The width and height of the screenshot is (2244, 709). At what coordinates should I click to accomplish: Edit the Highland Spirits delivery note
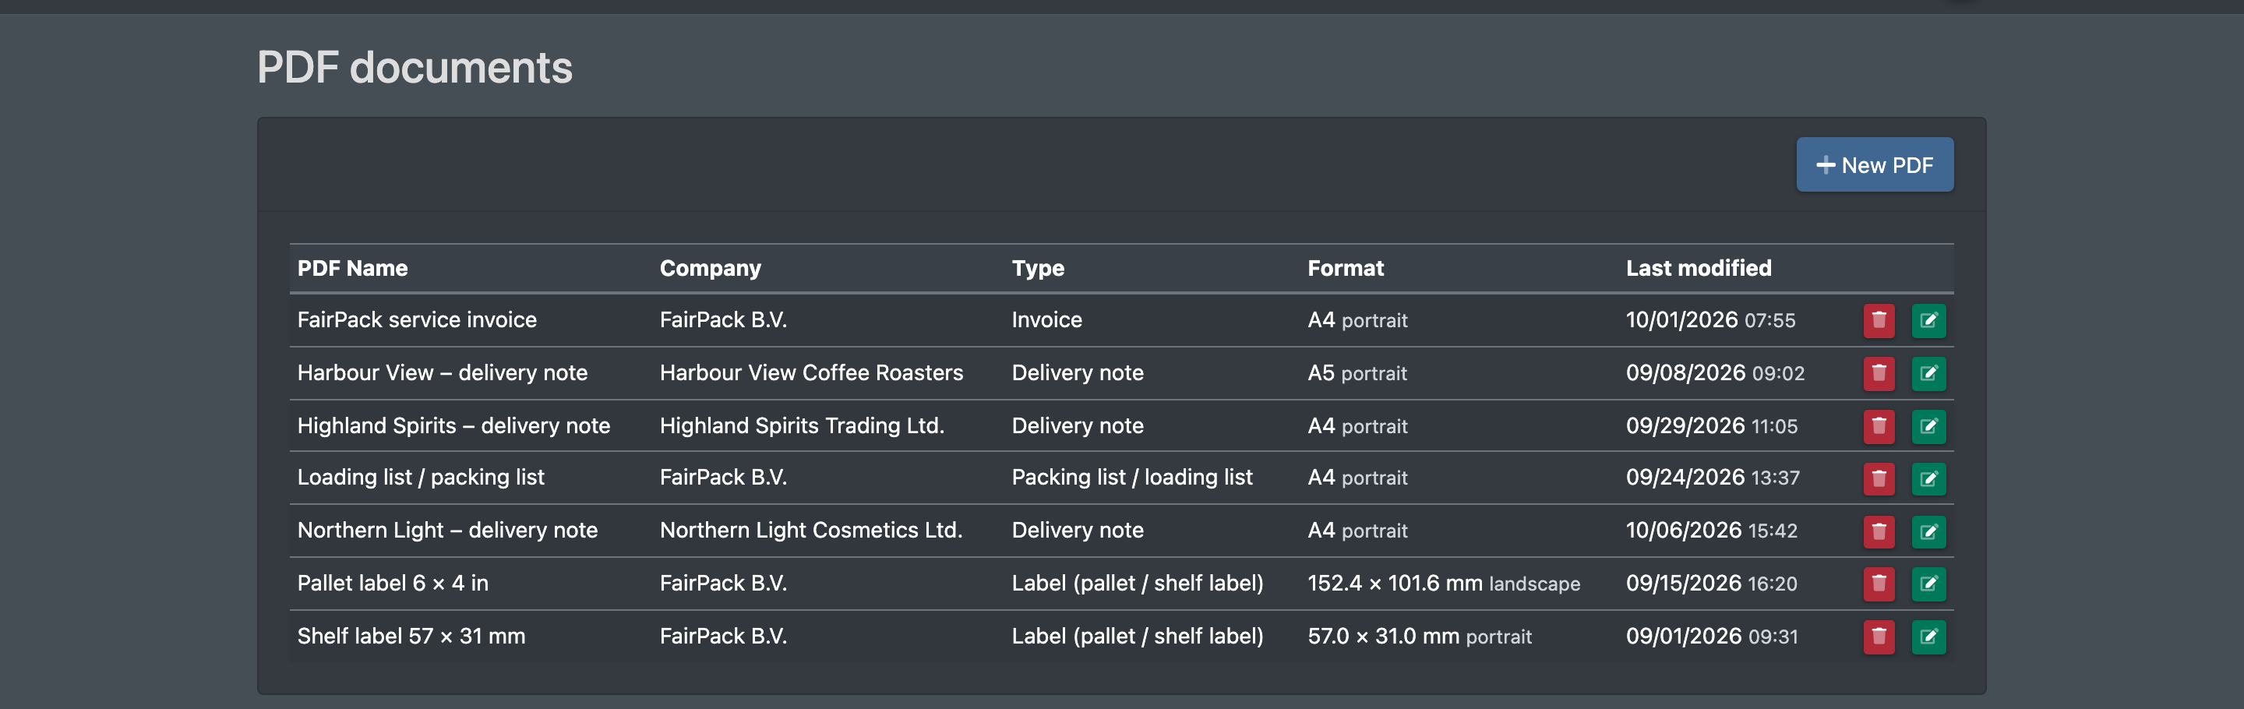tap(1928, 426)
